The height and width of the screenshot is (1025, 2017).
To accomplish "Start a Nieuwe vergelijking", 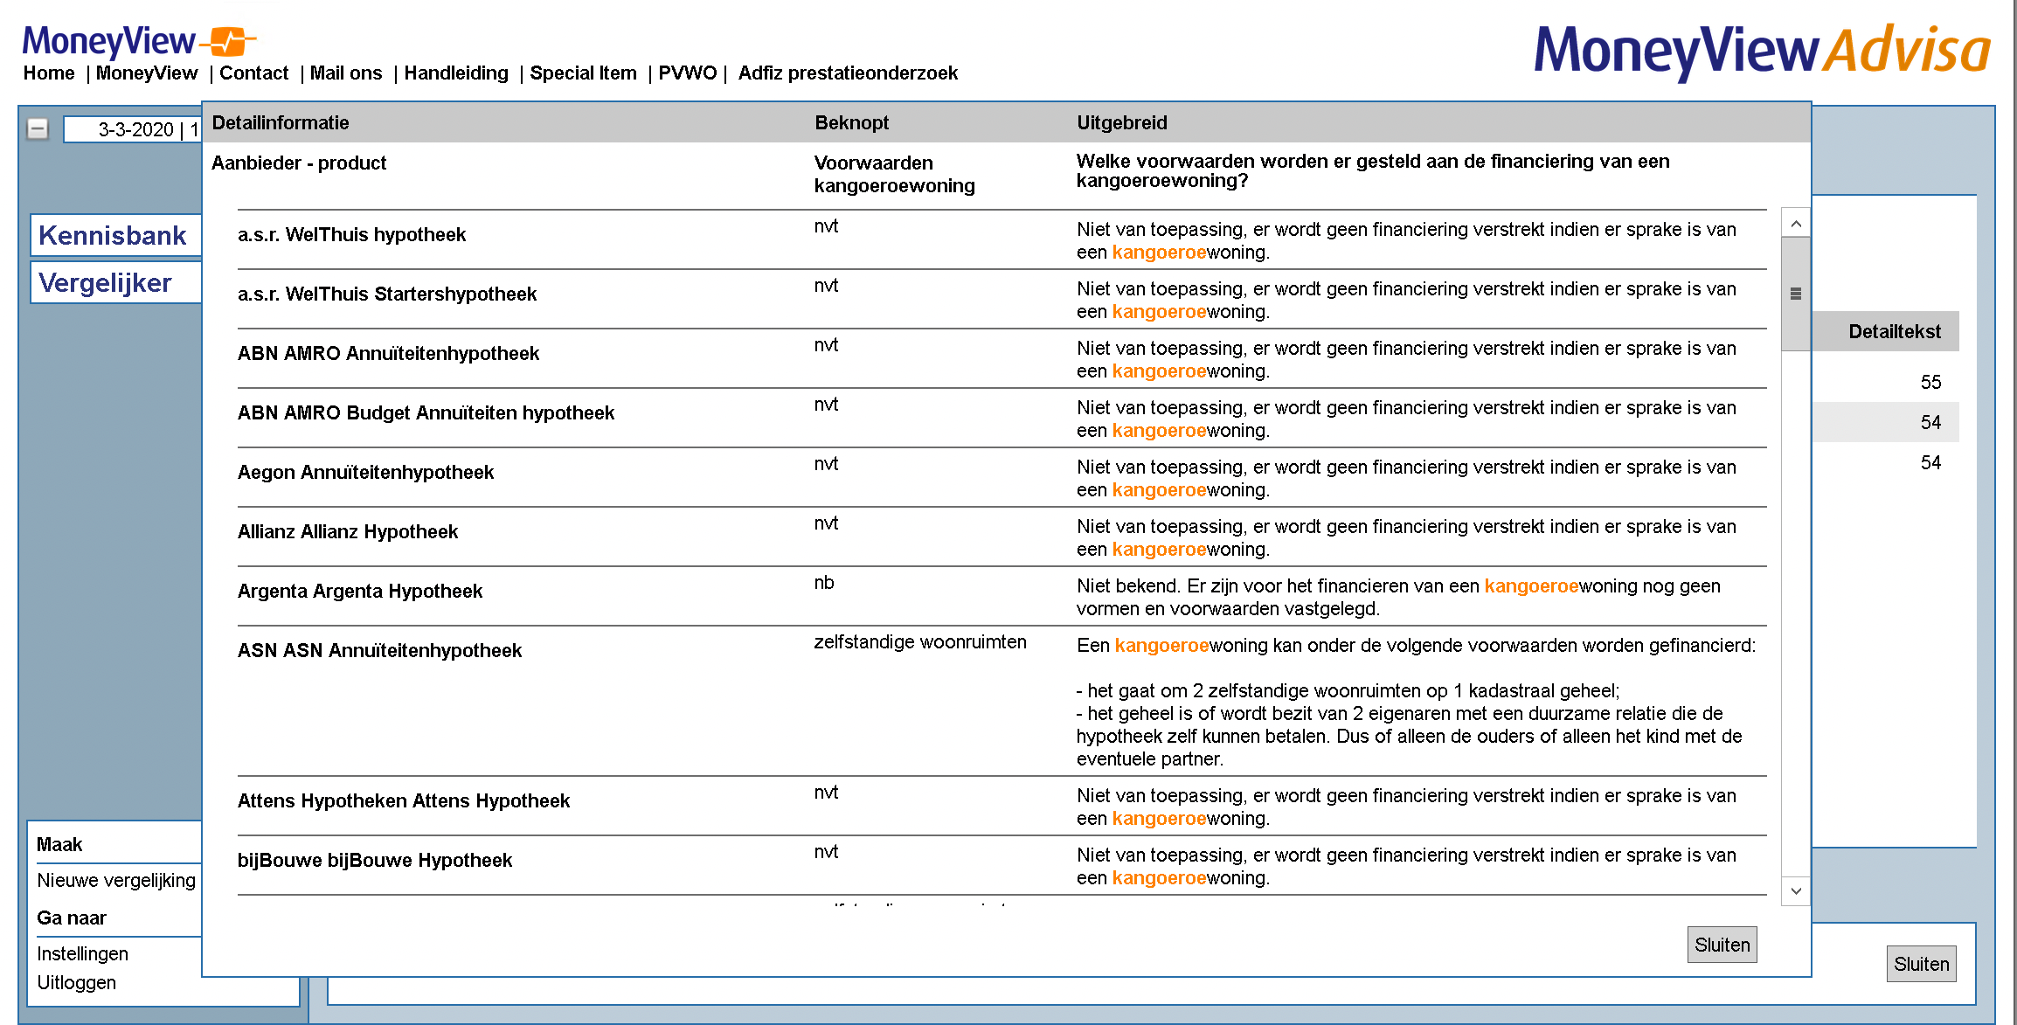I will click(116, 880).
